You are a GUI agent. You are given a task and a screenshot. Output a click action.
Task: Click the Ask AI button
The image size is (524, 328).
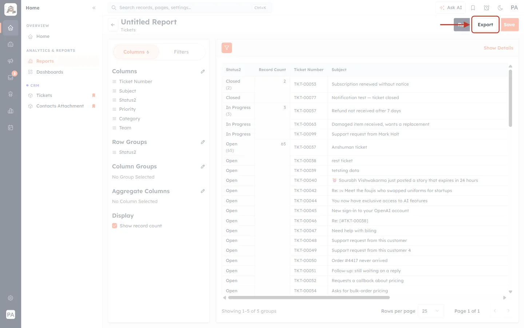(450, 8)
